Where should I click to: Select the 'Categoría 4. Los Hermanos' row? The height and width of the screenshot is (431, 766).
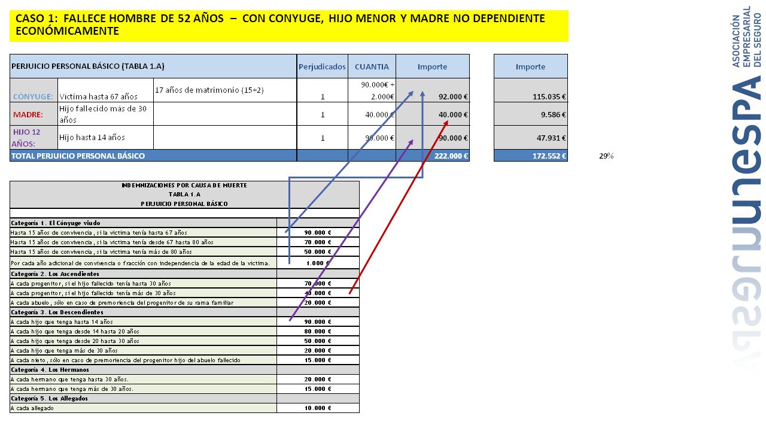pyautogui.click(x=184, y=369)
